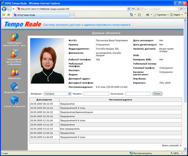Click the Live Search input box

[x=160, y=9]
